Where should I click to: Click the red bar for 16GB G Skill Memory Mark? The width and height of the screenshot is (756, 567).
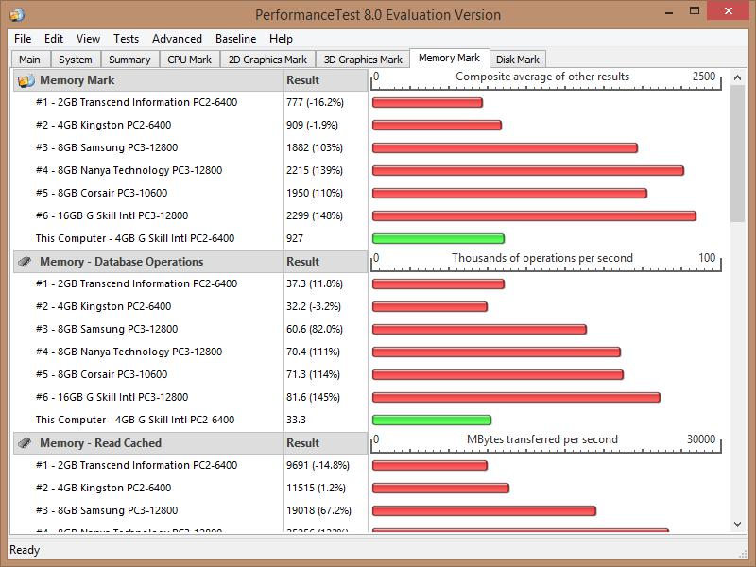point(534,216)
